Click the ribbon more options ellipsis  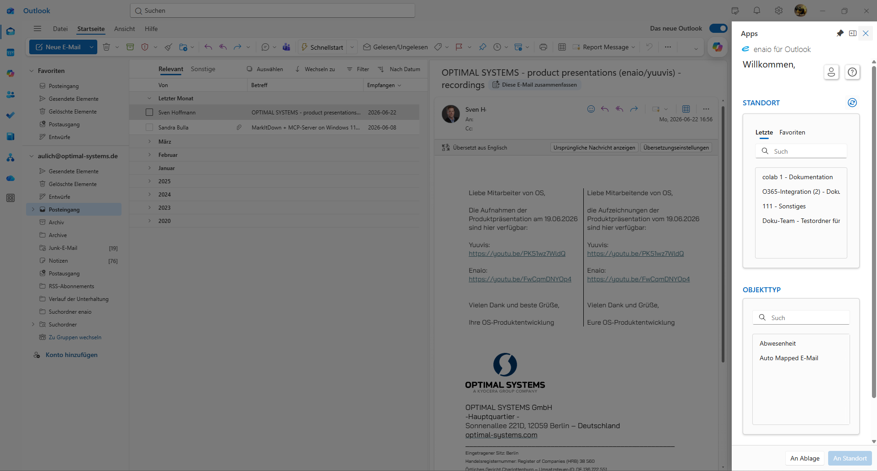click(x=668, y=47)
